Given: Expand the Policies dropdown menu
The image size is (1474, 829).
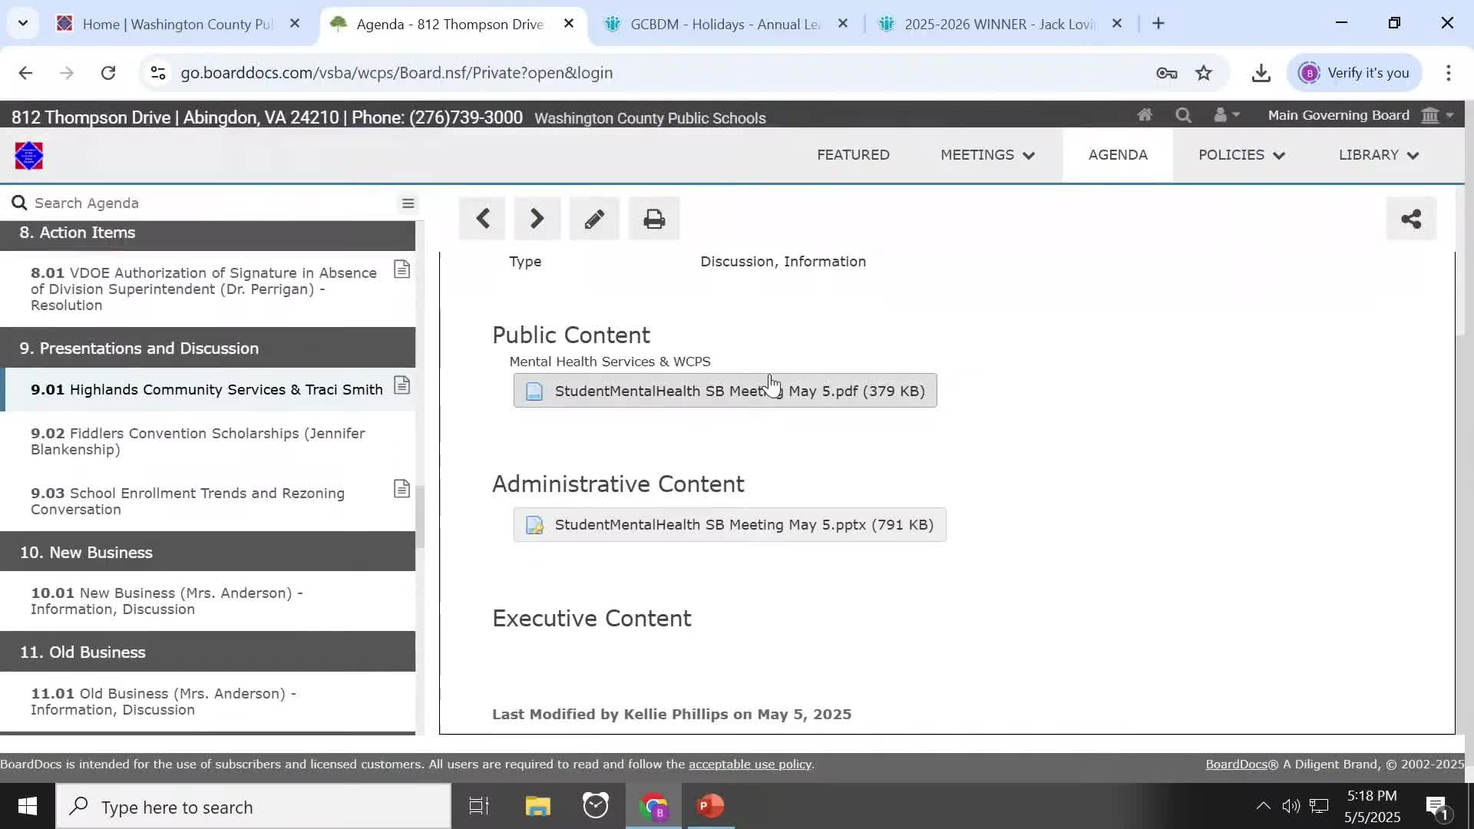Looking at the screenshot, I should click(x=1241, y=155).
